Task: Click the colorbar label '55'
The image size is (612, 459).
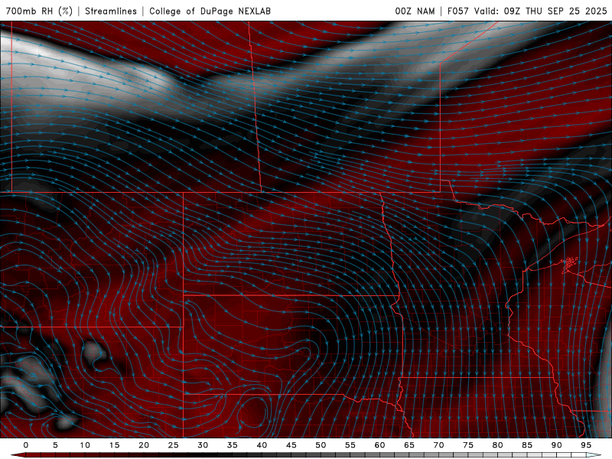Action: [x=350, y=445]
